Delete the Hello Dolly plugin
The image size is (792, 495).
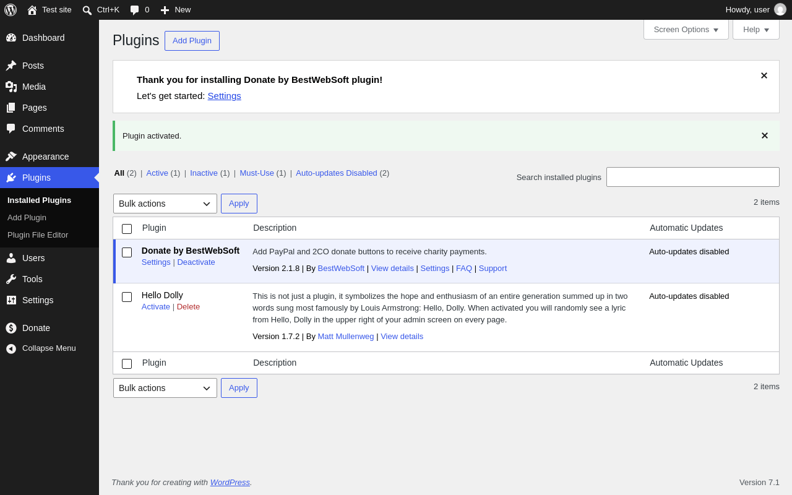tap(188, 307)
